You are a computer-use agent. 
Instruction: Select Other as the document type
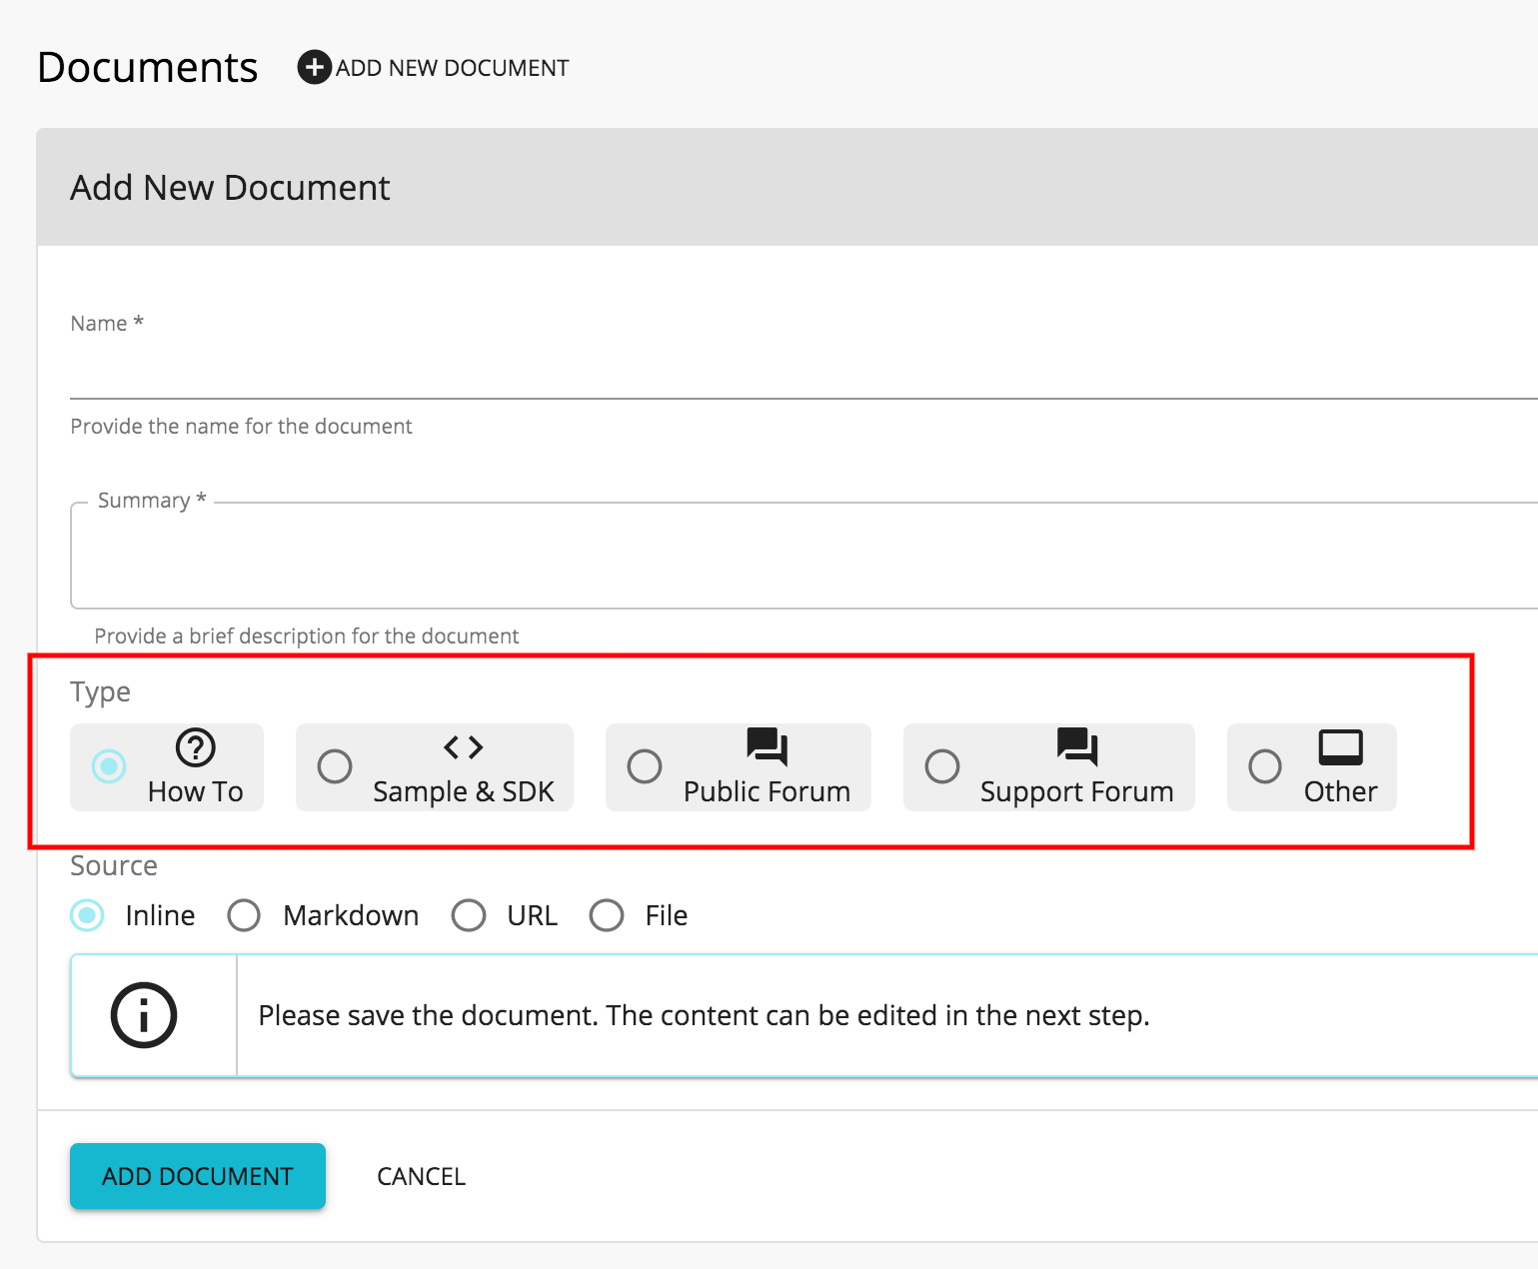[1265, 767]
